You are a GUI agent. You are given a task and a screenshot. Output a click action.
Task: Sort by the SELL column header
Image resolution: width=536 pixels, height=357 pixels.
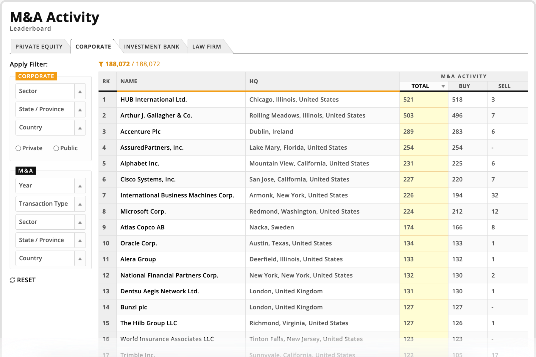point(504,86)
